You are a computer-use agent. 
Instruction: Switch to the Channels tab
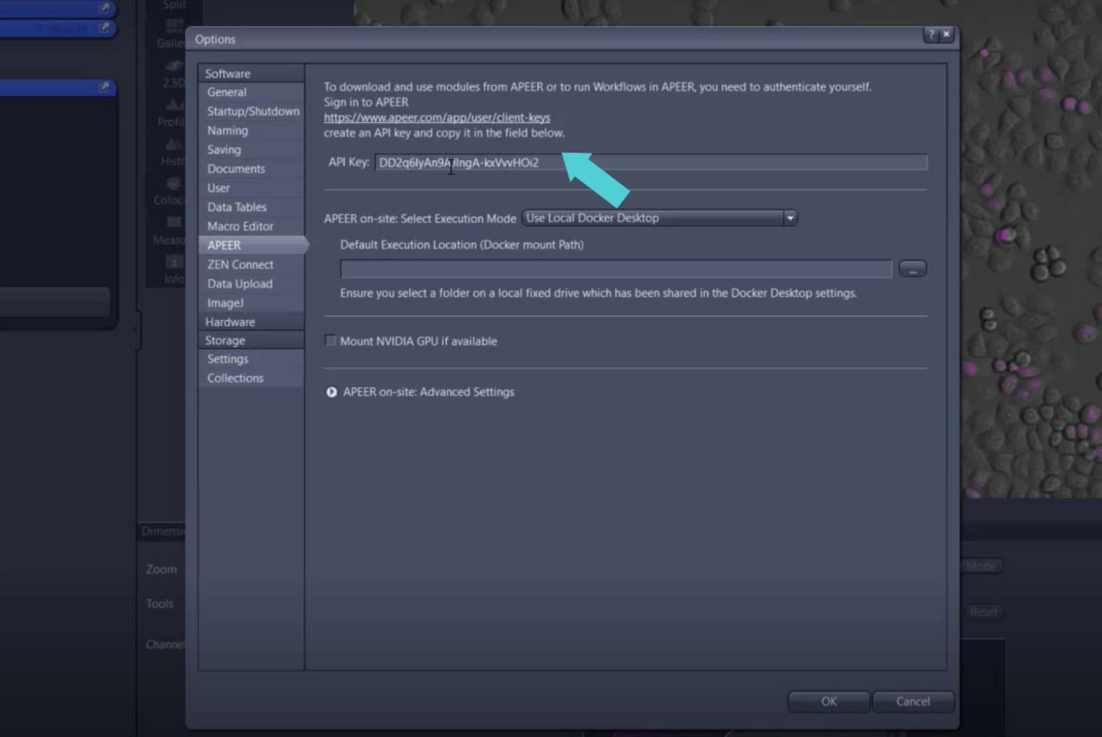coord(165,643)
